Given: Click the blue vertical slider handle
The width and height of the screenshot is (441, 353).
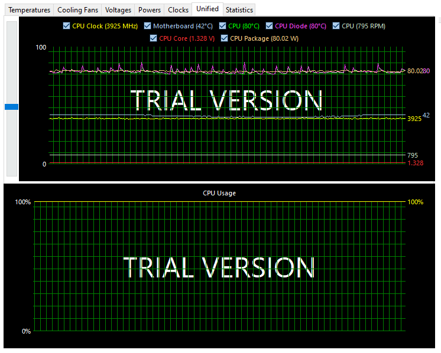Looking at the screenshot, I should [x=12, y=107].
